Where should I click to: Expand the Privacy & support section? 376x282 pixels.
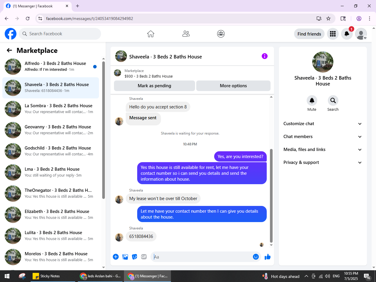(323, 162)
